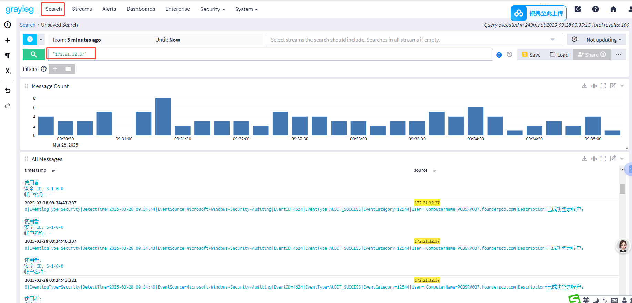Focus All Messages widget fullscreen icon

pos(603,159)
